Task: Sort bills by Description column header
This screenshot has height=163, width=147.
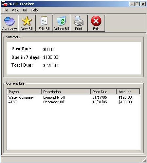Action: [66, 91]
